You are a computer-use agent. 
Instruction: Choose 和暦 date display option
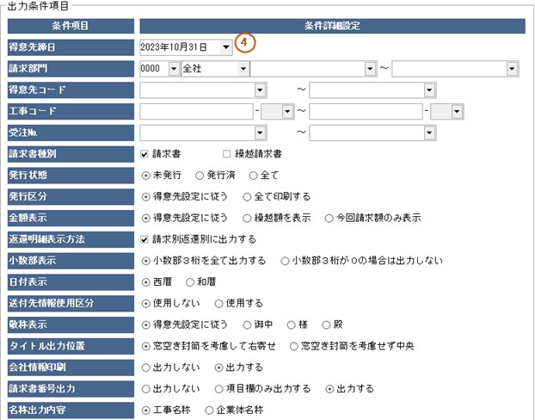tap(191, 281)
